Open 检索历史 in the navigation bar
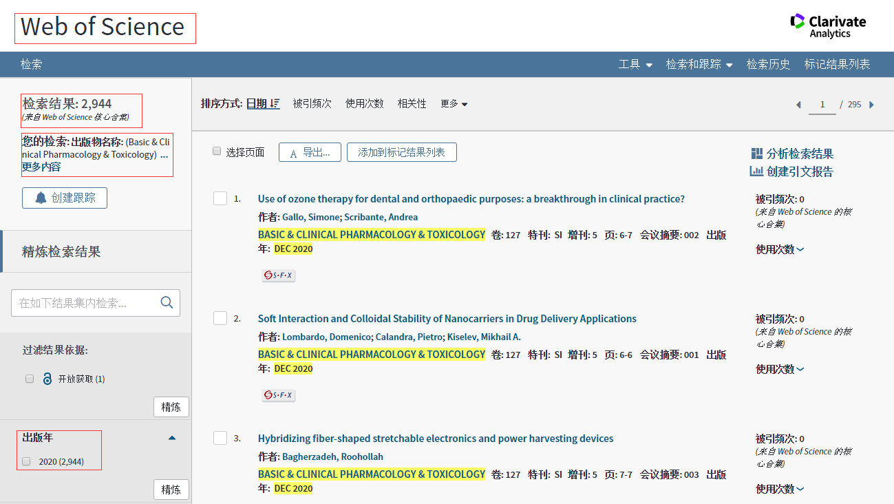 point(768,64)
